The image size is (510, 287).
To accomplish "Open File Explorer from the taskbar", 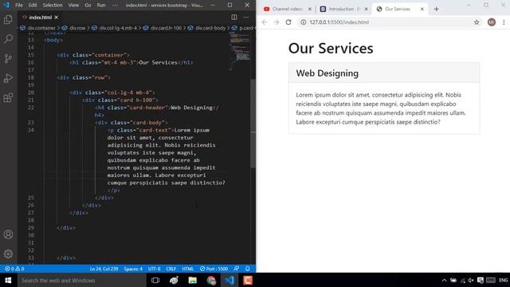I will click(x=193, y=280).
